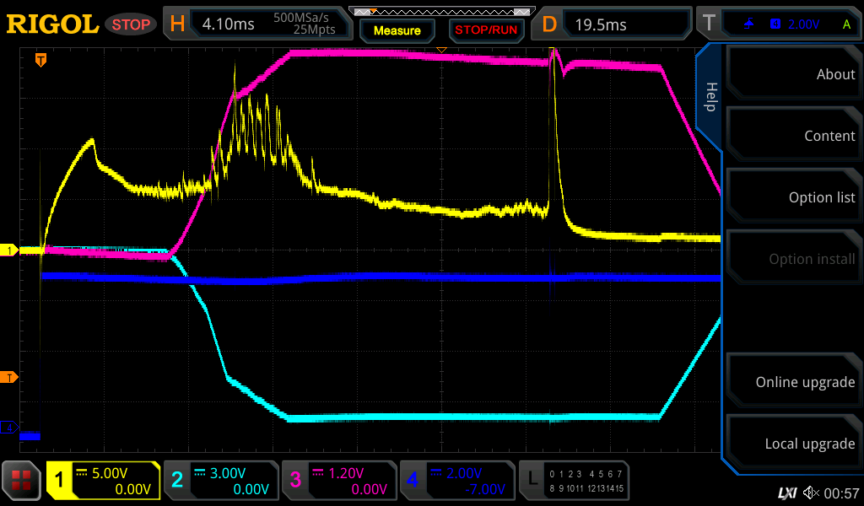Open the Option list menu item
The image size is (864, 506).
click(x=793, y=197)
